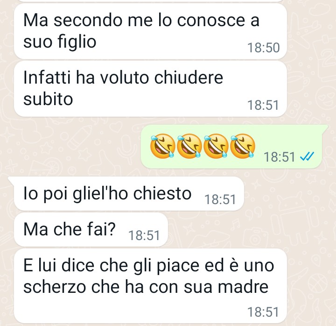The width and height of the screenshot is (336, 326).
Task: Click timestamp beside 'Ma che fai?'
Action: click(x=144, y=235)
